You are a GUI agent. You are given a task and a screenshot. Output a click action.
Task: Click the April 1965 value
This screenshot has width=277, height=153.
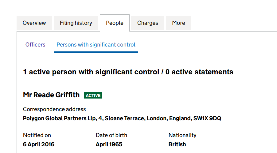[109, 144]
